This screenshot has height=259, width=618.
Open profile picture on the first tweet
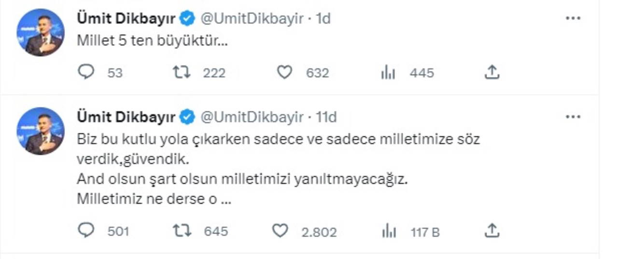coord(41,32)
